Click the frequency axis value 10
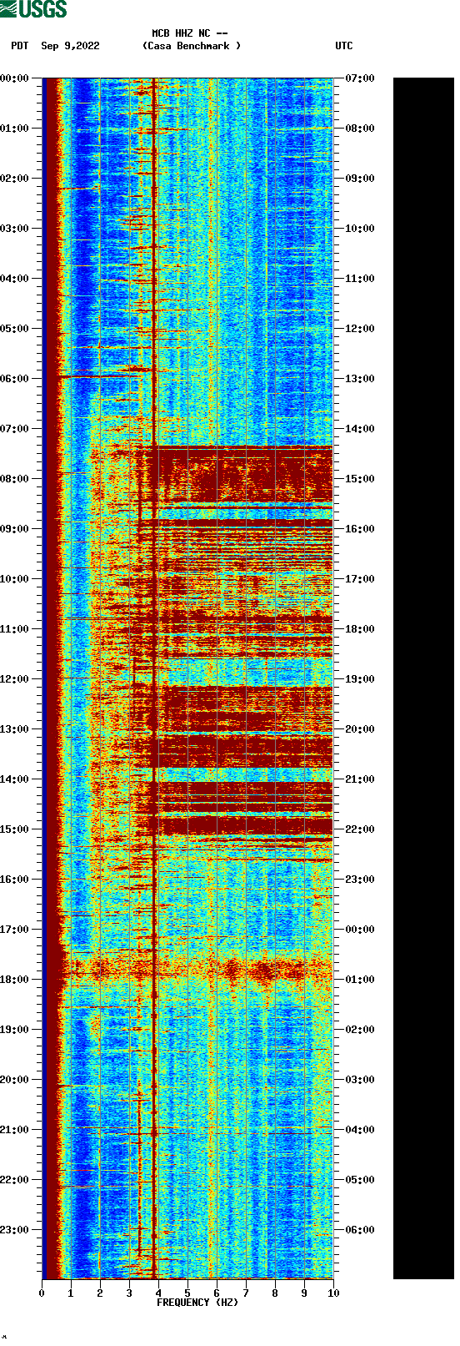The image size is (460, 1346). pos(333,1293)
